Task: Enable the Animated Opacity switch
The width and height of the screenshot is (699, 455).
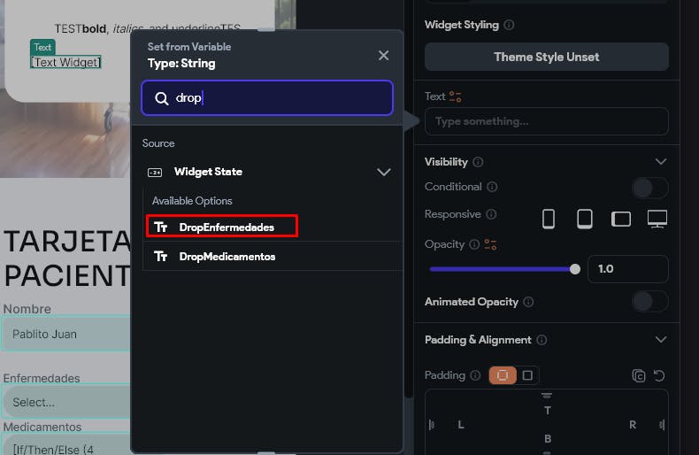Action: pos(649,302)
